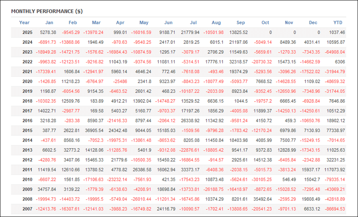This screenshot has height=217, width=358.
Task: Select the Sep column header
Action: click(241, 23)
